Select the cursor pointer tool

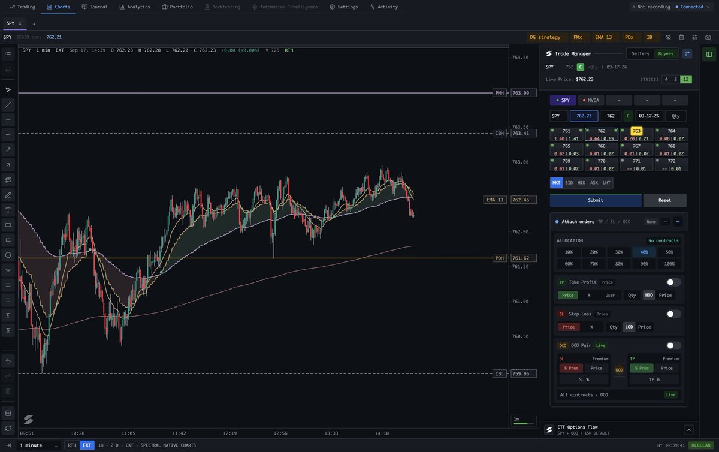[8, 89]
